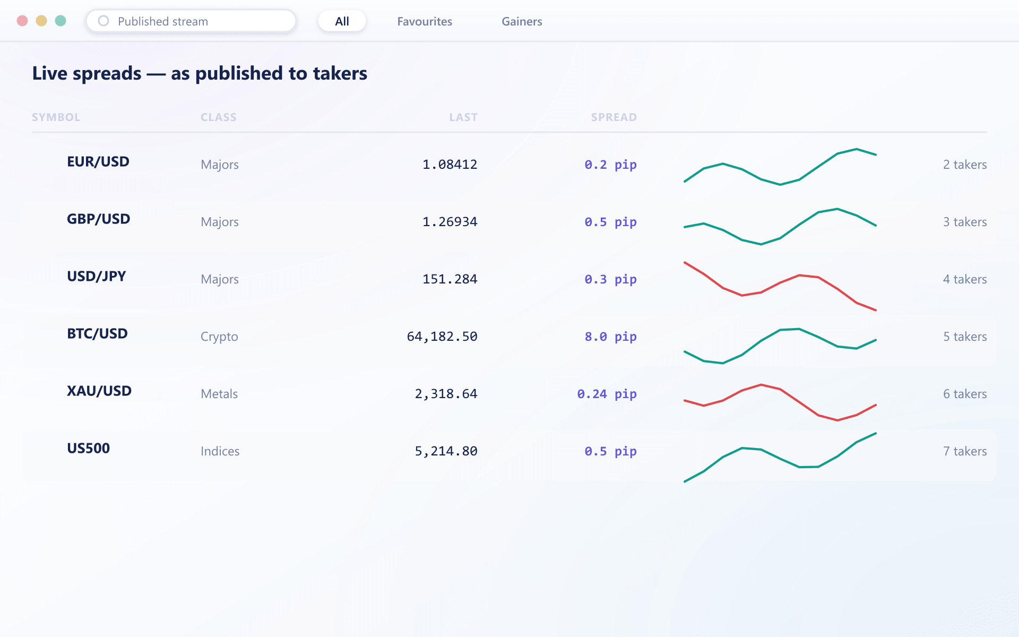
Task: Click the Metals class cell
Action: point(219,394)
